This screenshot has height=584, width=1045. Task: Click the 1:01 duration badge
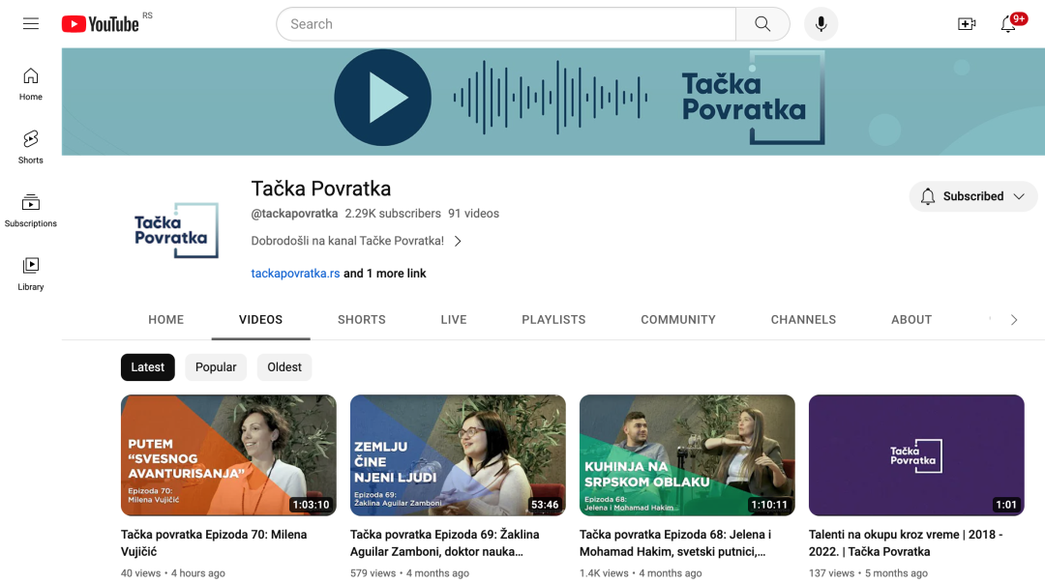point(1005,505)
